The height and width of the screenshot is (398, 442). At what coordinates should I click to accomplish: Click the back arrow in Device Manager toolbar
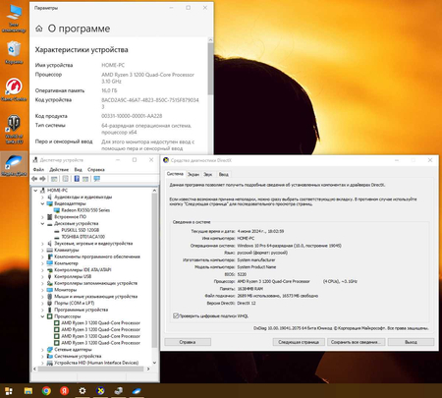pyautogui.click(x=34, y=179)
